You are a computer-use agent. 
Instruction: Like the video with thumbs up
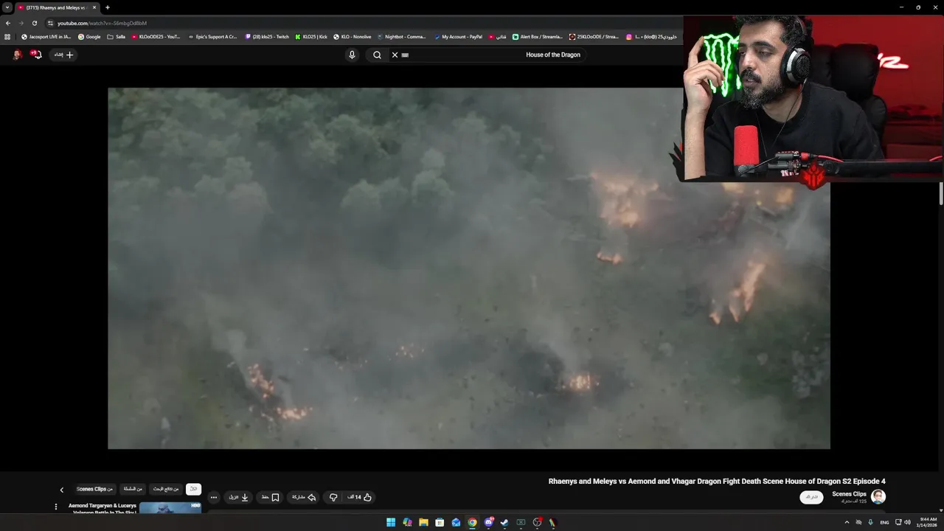point(360,497)
